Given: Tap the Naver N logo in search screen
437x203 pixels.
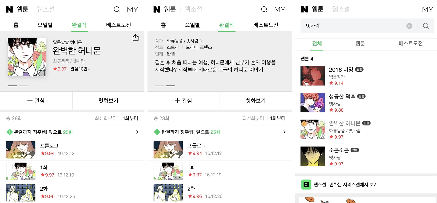Looking at the screenshot, I should click(x=304, y=9).
